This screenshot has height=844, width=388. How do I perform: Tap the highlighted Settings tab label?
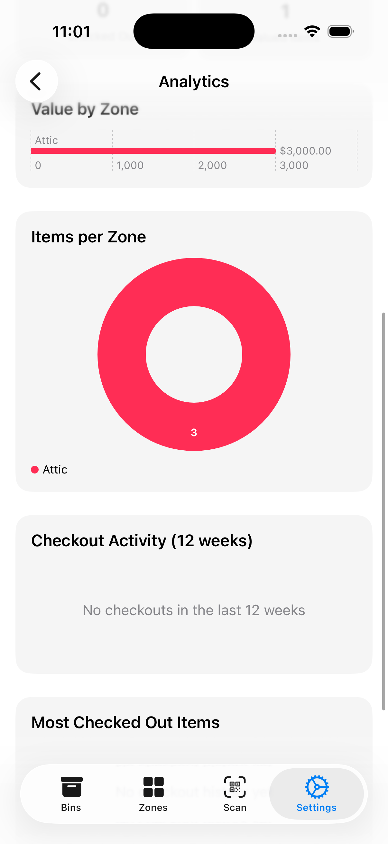[x=316, y=807]
